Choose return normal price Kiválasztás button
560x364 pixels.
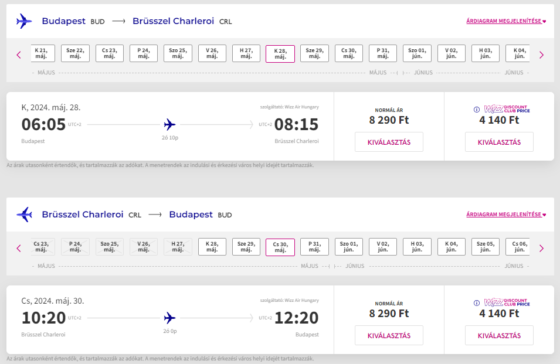pyautogui.click(x=389, y=335)
